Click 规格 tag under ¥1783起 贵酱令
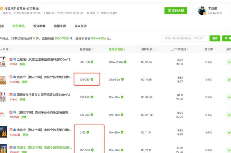 25,82
